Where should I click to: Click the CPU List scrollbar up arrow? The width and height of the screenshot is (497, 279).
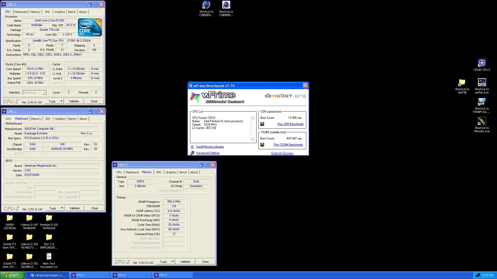click(252, 118)
